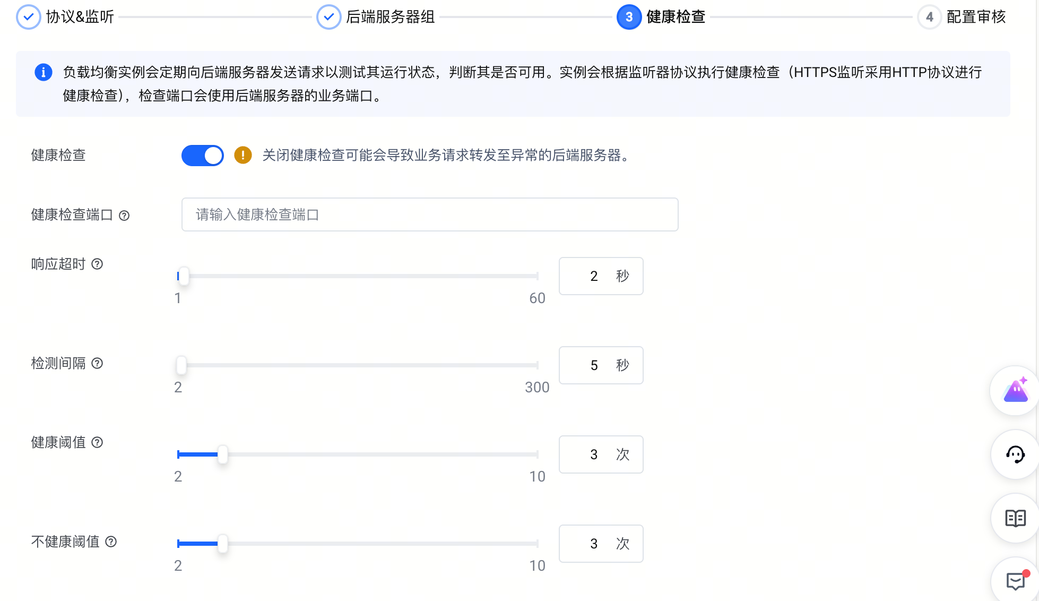1039x601 pixels.
Task: Click the orange warning exclamation icon
Action: coord(243,155)
